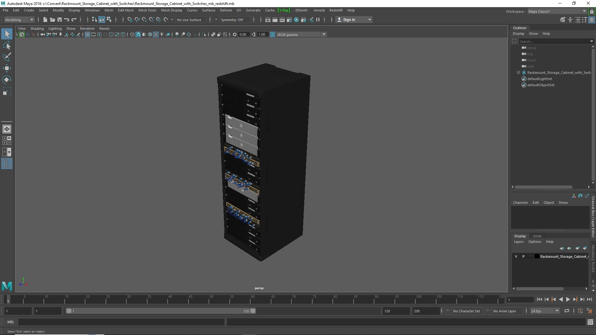Open the Workspace Maya Classic dropdown
This screenshot has height=335, width=596.
pos(557,11)
